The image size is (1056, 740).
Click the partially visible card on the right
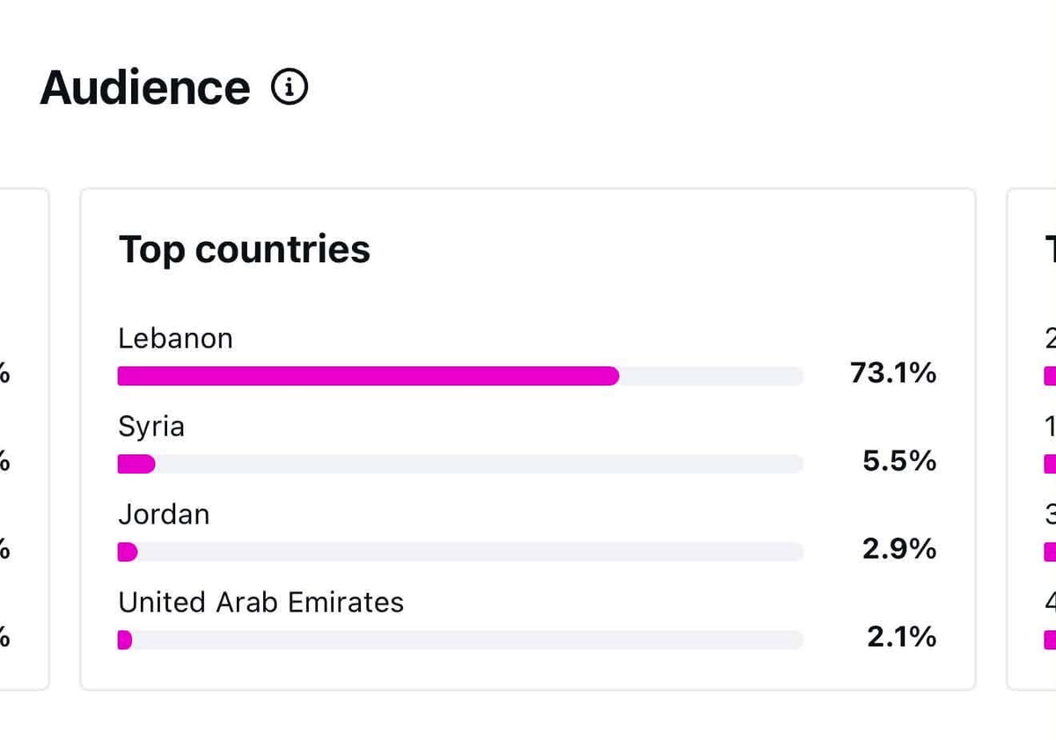(1031, 439)
